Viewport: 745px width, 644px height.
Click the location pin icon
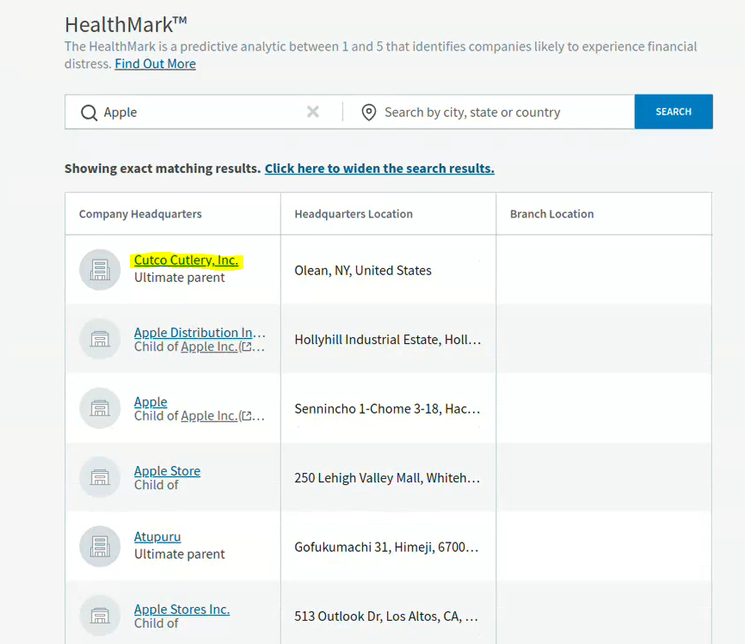point(369,113)
